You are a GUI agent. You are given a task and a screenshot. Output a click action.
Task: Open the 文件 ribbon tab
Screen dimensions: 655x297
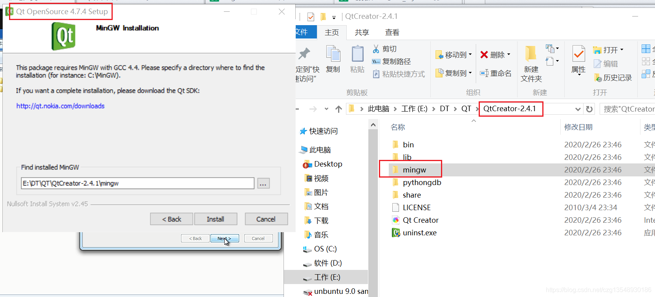pos(306,32)
